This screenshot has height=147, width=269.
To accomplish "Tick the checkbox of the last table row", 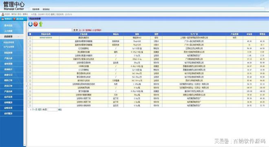I will click(x=30, y=106).
